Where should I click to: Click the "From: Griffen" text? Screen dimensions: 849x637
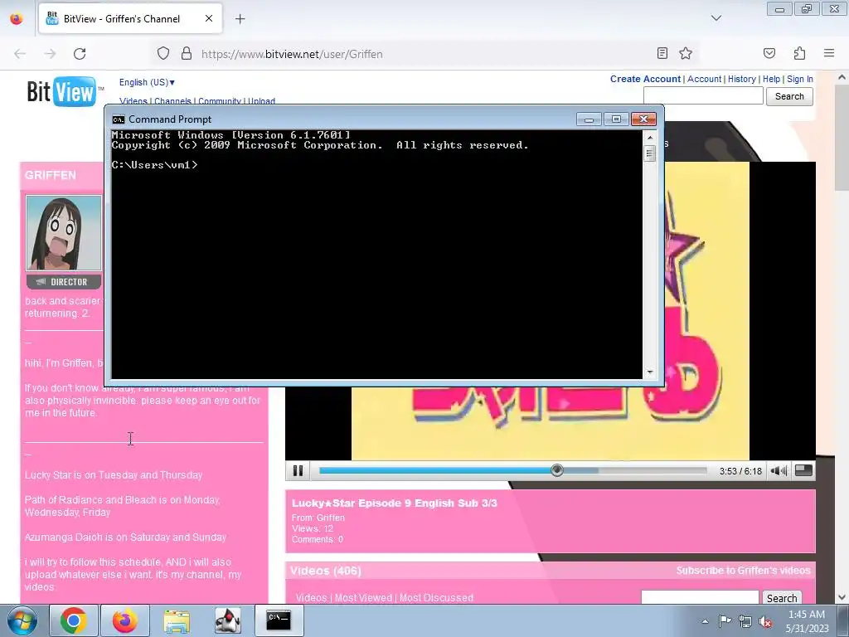[x=318, y=518]
